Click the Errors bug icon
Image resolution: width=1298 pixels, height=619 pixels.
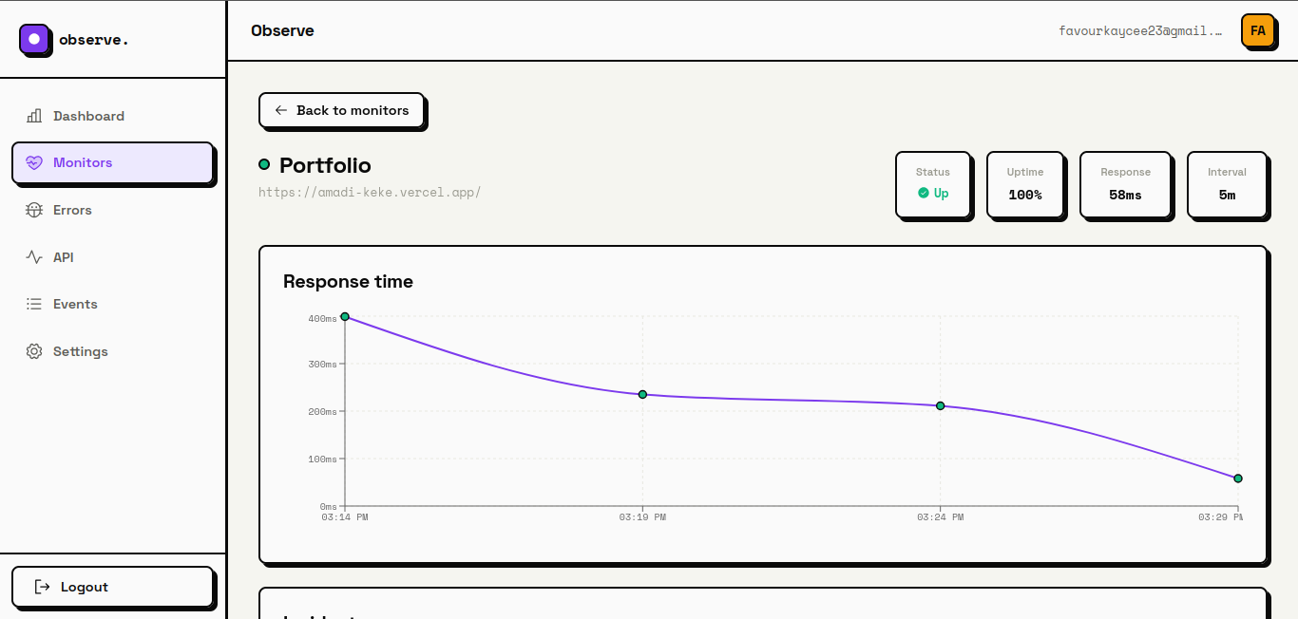pyautogui.click(x=34, y=210)
